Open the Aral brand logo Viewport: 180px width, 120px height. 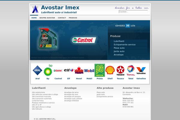pos(37,70)
